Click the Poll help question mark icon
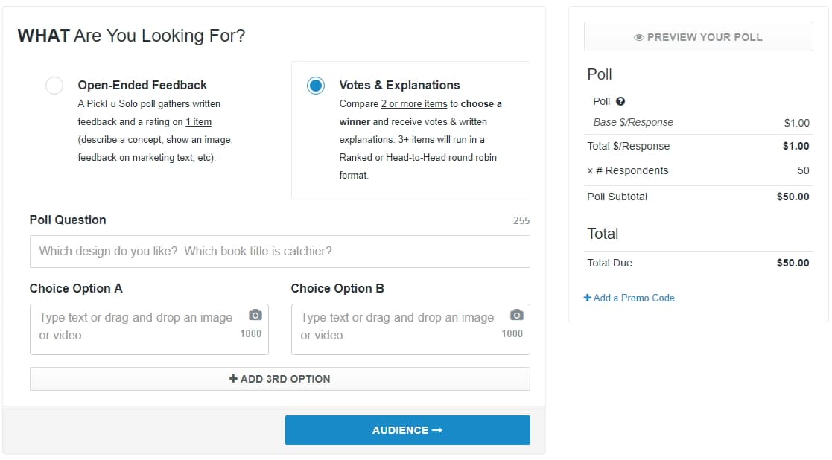This screenshot has height=460, width=832. [620, 101]
